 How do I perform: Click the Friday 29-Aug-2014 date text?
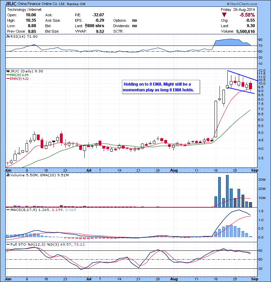pos(238,10)
